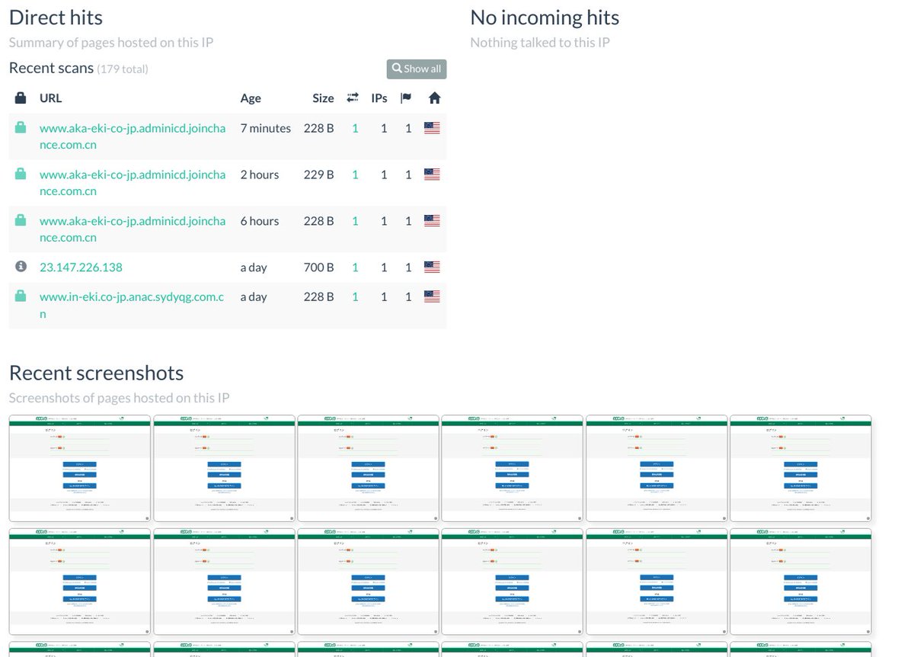
Task: Click the US flag in the 2 hours row
Action: tap(432, 175)
